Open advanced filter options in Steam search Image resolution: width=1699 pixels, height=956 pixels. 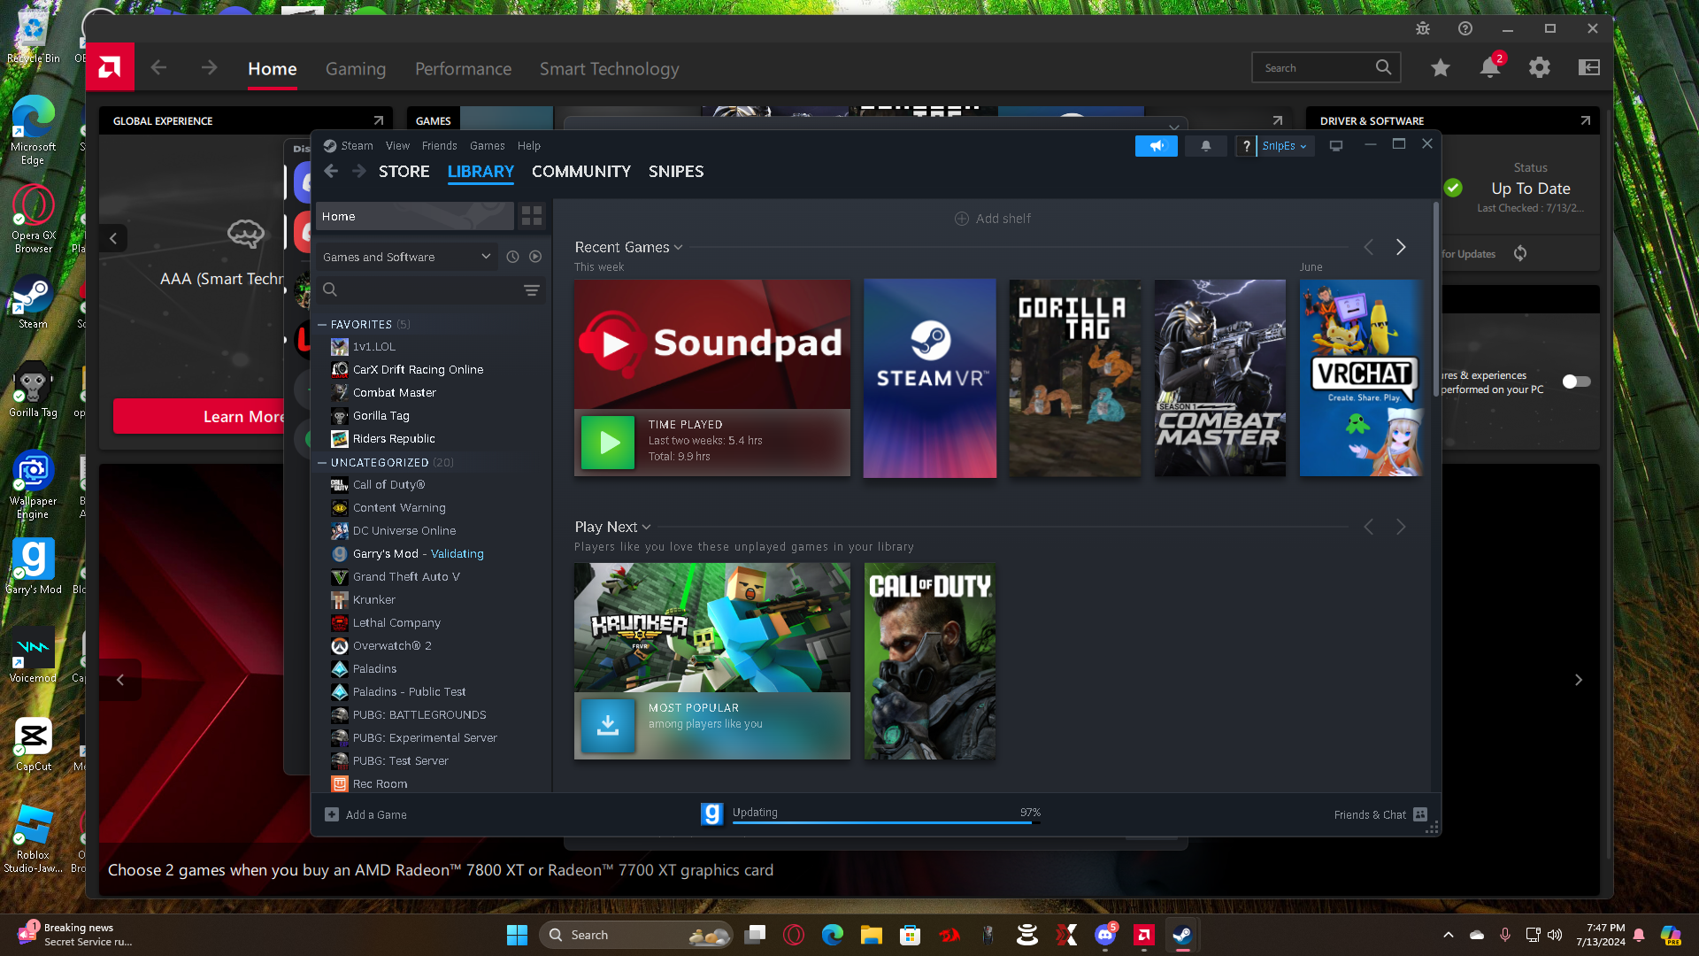[x=532, y=289]
